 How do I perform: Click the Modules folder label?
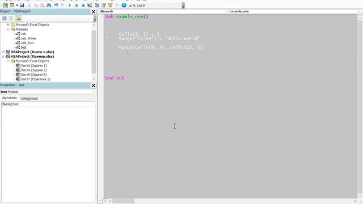(x=22, y=29)
